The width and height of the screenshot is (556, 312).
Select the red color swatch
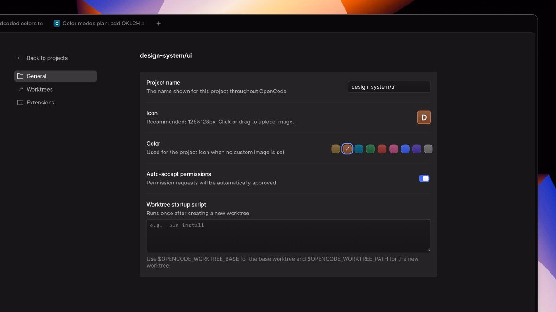(x=382, y=149)
